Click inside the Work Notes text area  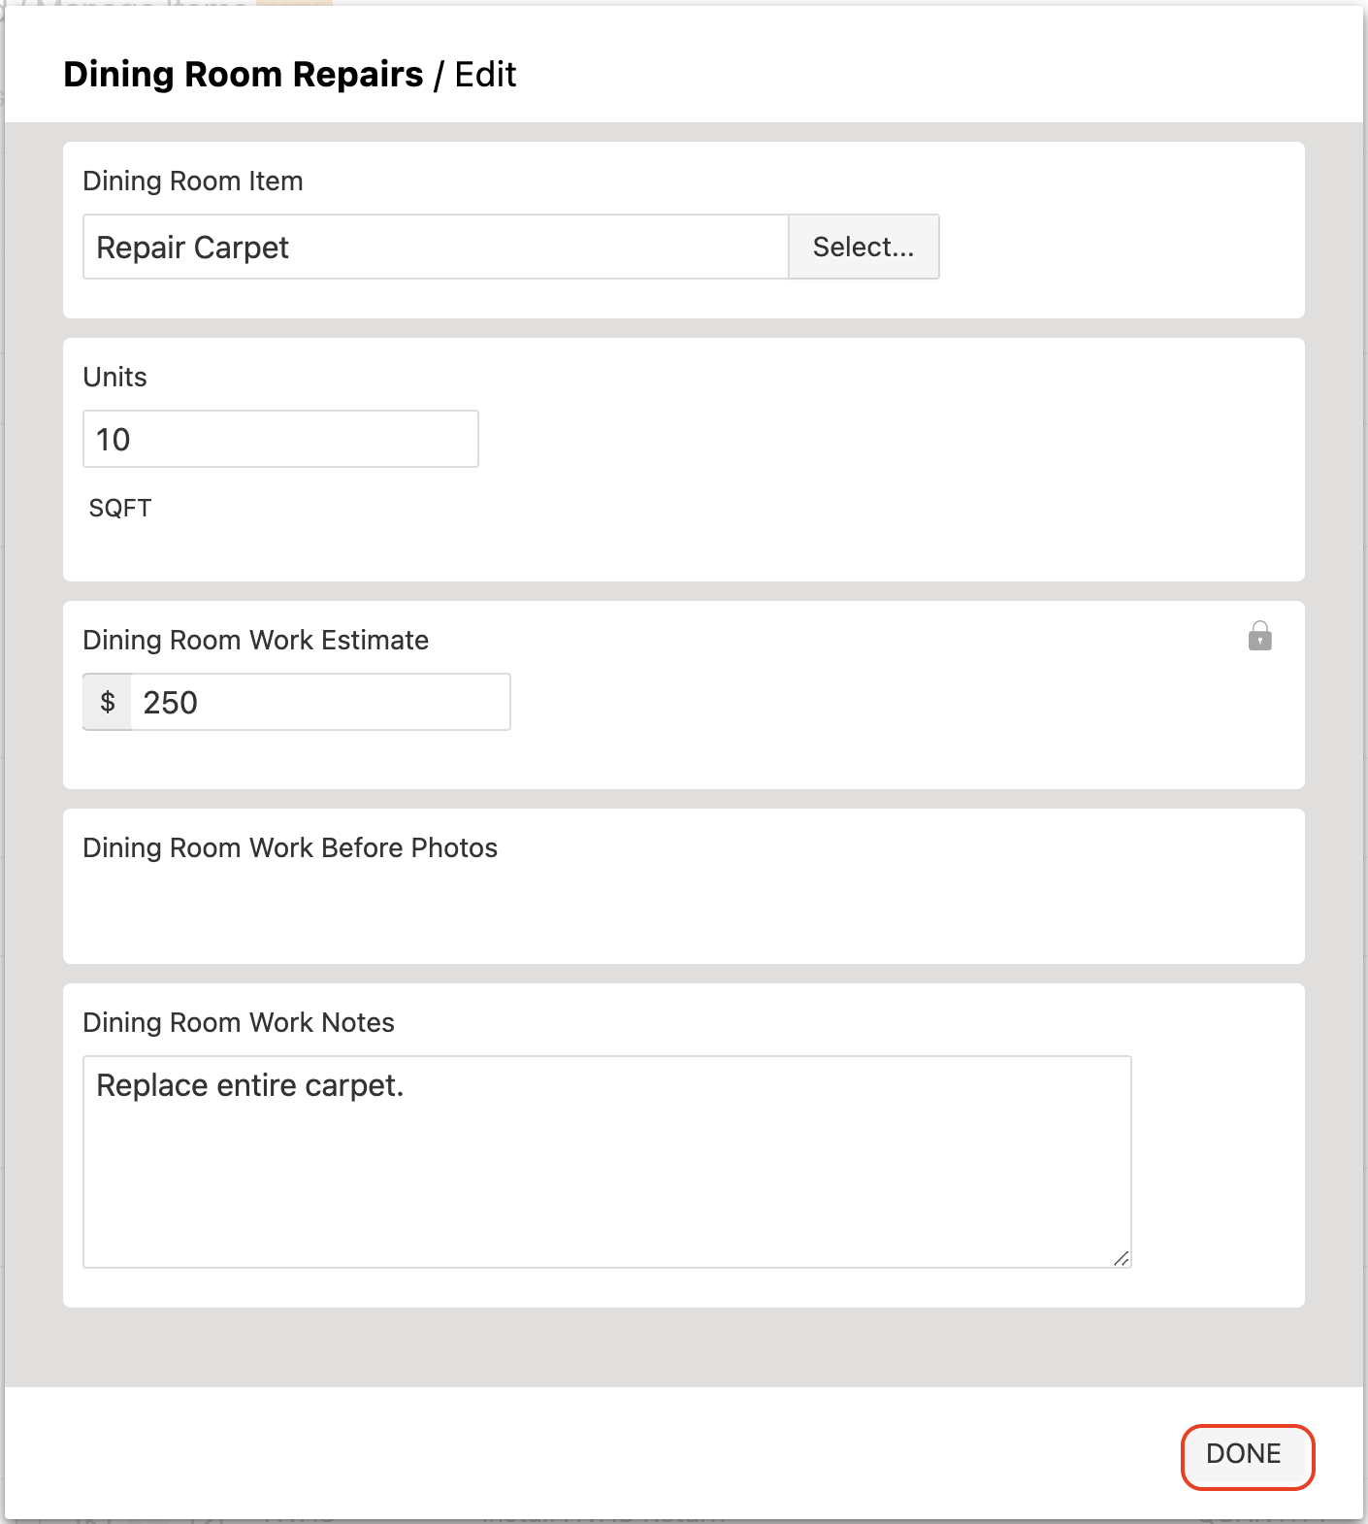point(607,1162)
